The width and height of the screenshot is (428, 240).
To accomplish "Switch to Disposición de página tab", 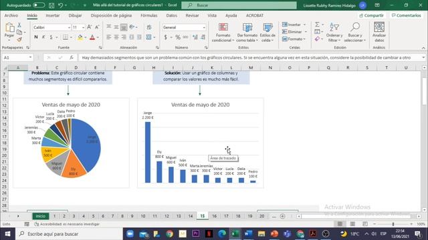I will click(111, 15).
